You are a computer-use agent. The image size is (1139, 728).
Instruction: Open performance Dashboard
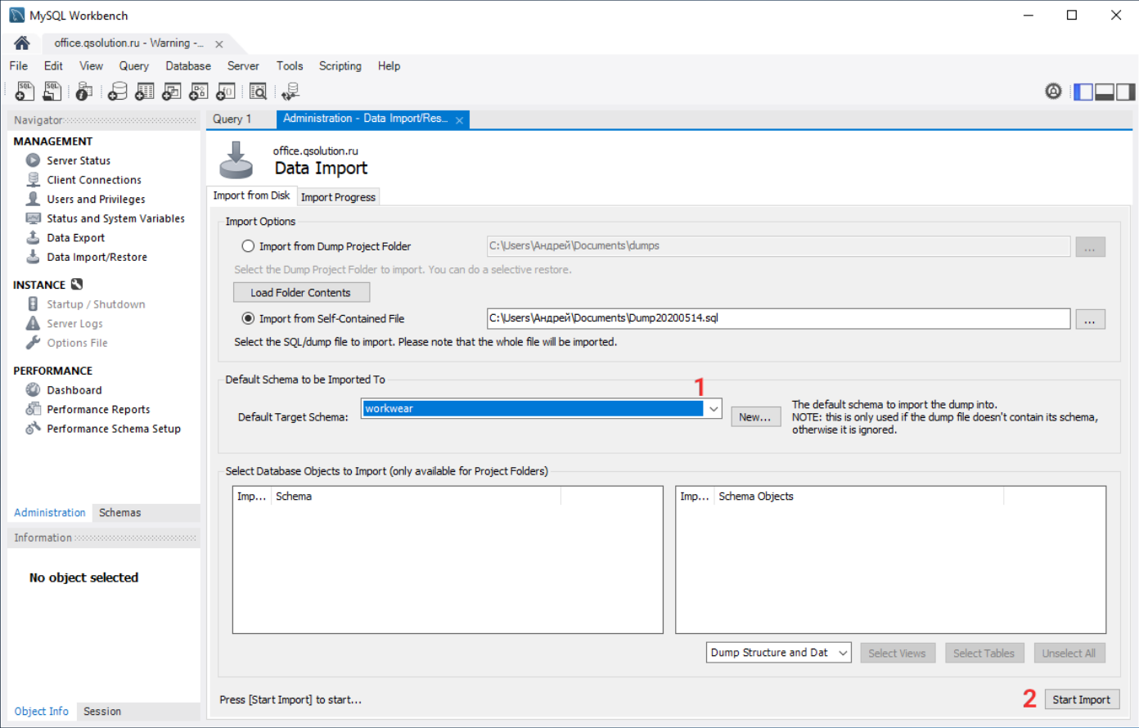[x=74, y=390]
